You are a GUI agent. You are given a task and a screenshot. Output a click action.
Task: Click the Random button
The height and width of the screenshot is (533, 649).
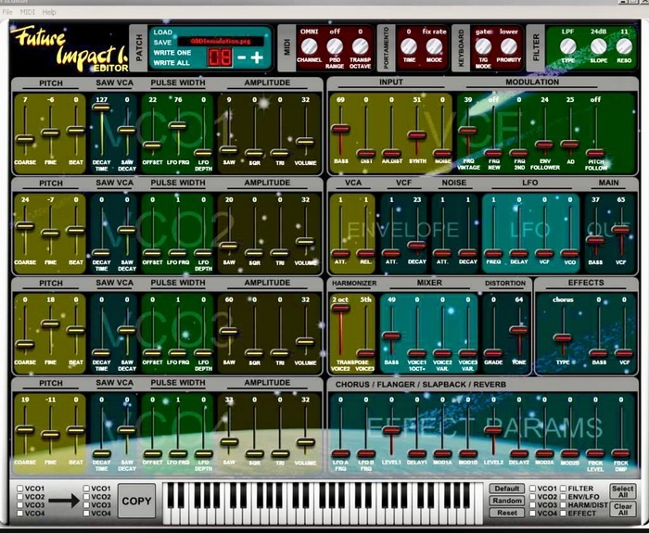tap(507, 501)
